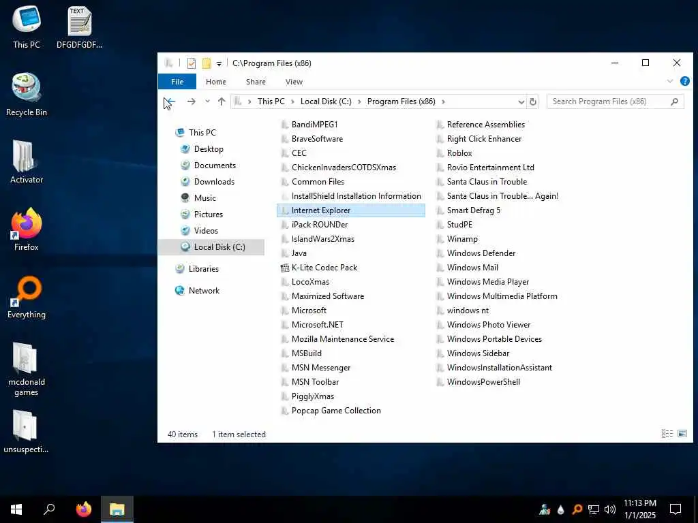Image resolution: width=698 pixels, height=523 pixels.
Task: Go back with the Back arrow
Action: click(x=170, y=101)
